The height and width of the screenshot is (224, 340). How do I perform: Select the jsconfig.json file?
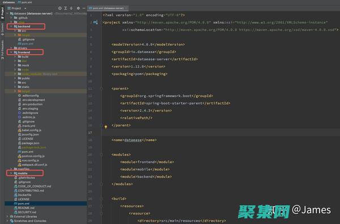(30, 135)
